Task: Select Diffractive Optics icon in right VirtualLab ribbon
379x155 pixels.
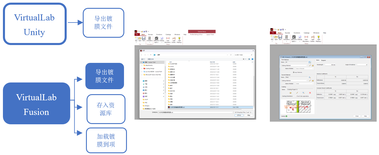Action: pyautogui.click(x=294, y=37)
